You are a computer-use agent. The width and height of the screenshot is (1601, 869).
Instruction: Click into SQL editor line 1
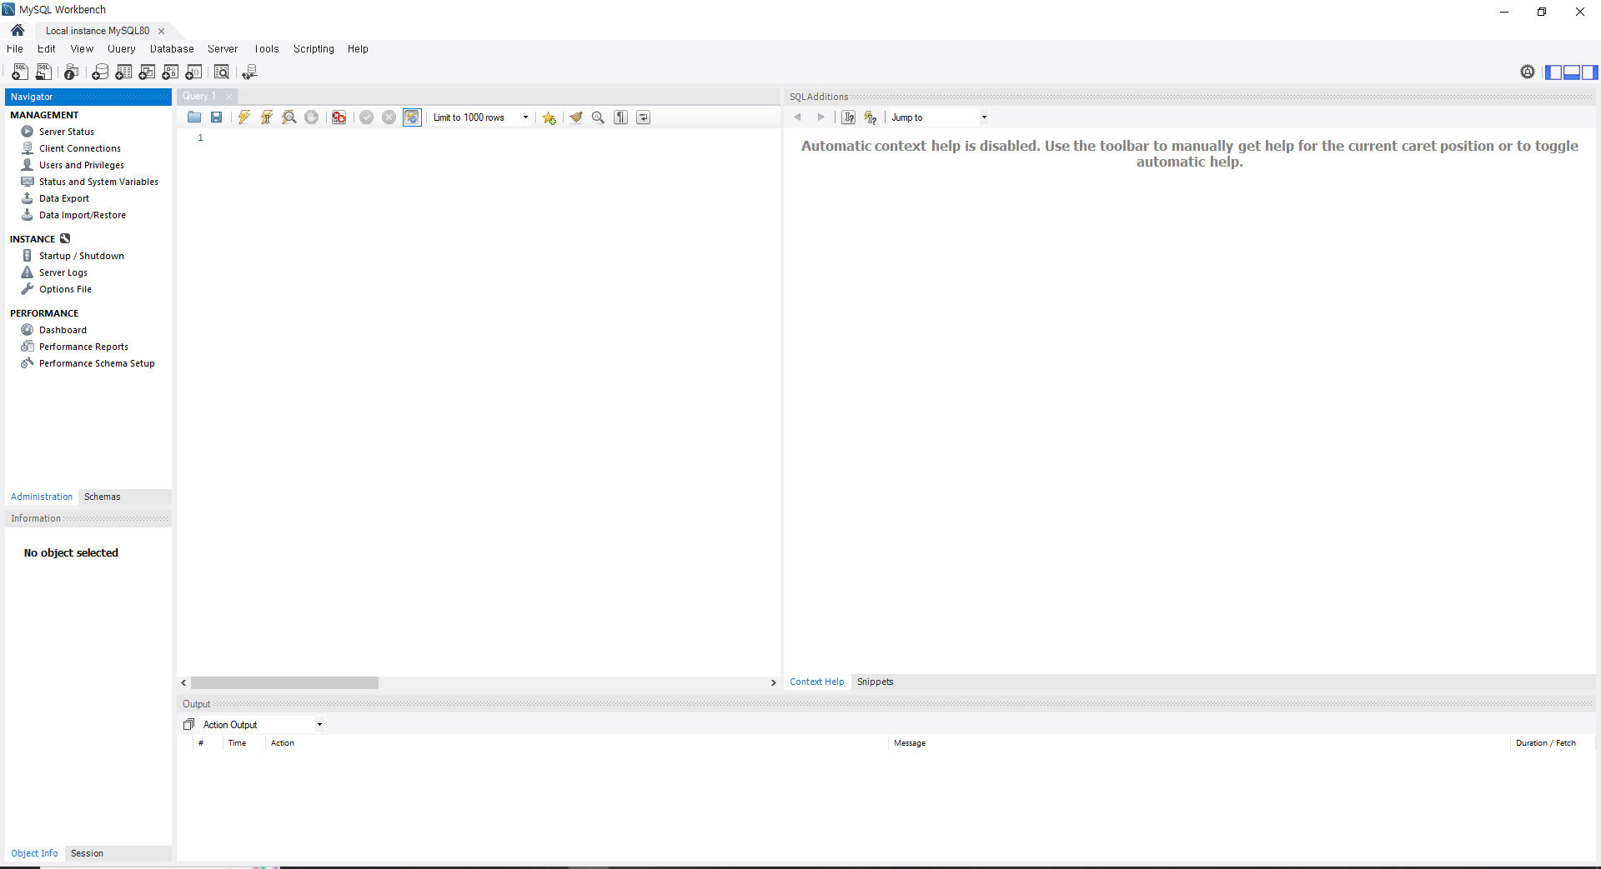492,137
